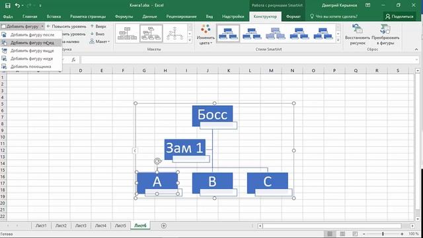Select the C shape in the chart
The image size is (423, 238).
267,182
